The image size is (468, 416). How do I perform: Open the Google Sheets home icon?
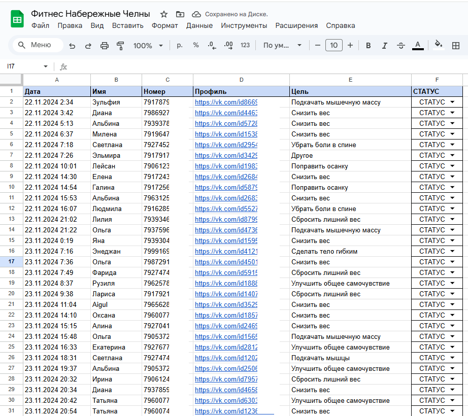tap(17, 20)
